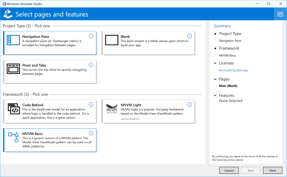Click the MVVM Light feather logo
The height and width of the screenshot is (177, 287).
112,109
